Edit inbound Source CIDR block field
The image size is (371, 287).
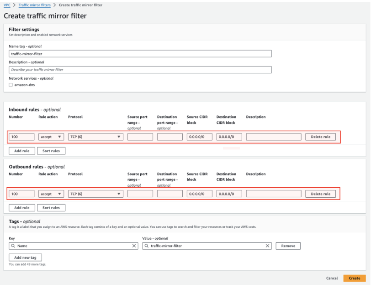pos(199,137)
